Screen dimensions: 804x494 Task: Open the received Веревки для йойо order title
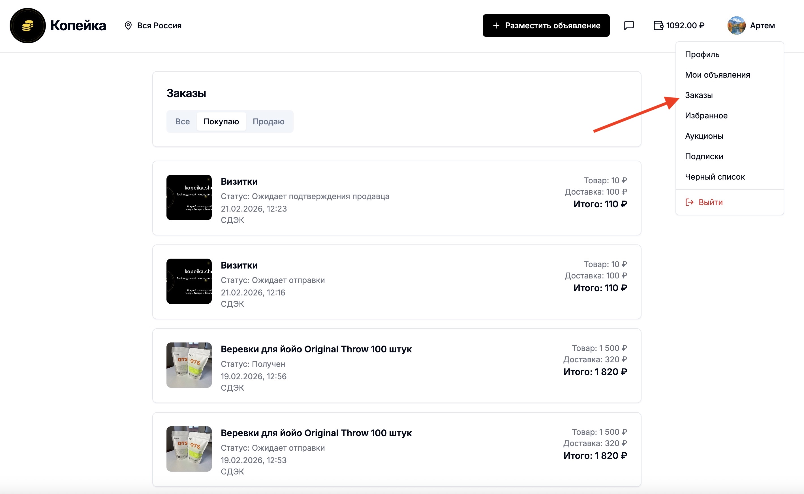(x=316, y=349)
